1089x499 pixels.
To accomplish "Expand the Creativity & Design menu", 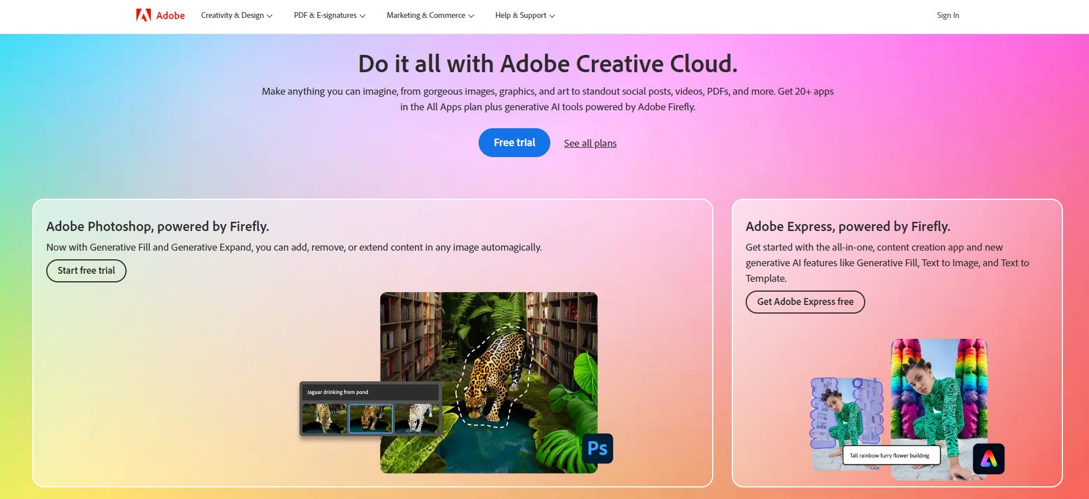I will click(236, 16).
